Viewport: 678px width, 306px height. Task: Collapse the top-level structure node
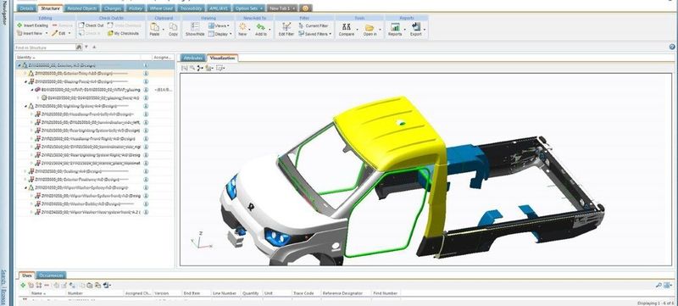(x=19, y=65)
